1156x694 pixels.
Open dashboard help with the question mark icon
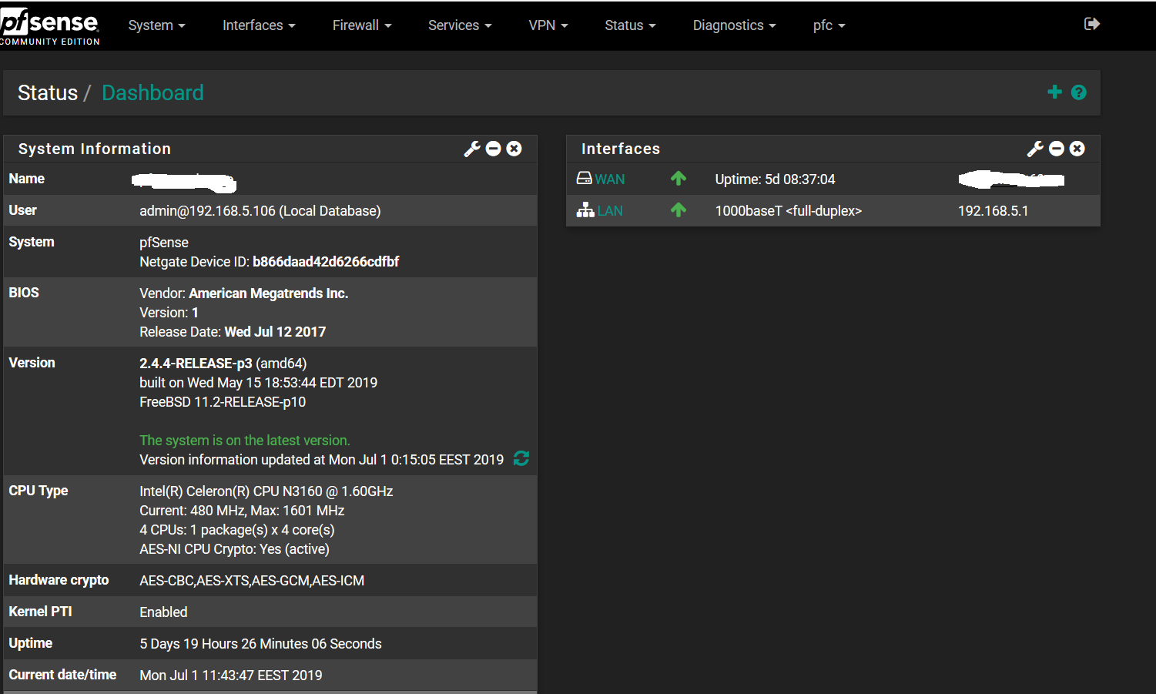[x=1079, y=92]
